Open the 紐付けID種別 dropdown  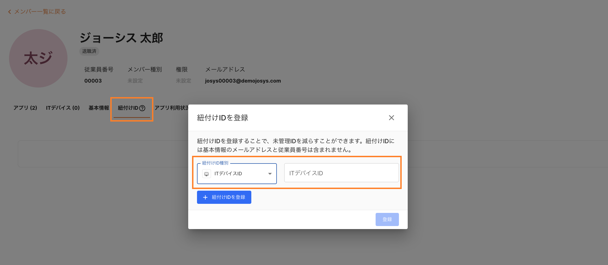click(237, 174)
